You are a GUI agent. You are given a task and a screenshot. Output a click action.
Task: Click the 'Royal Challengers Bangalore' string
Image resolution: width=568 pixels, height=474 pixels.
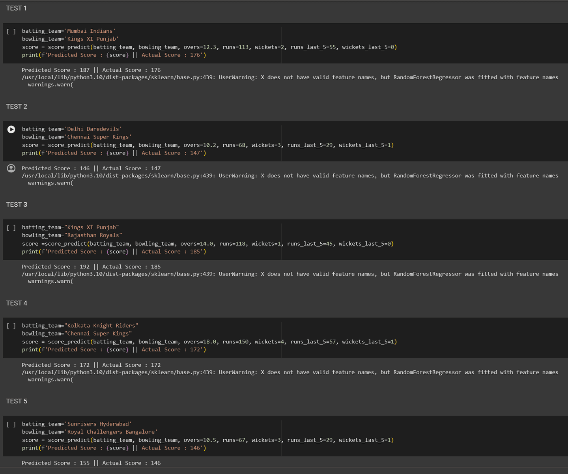pyautogui.click(x=111, y=432)
